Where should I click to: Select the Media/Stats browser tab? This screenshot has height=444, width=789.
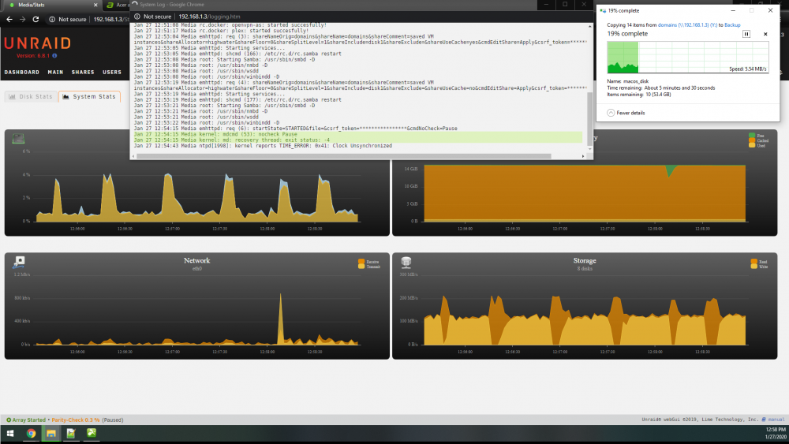coord(50,5)
